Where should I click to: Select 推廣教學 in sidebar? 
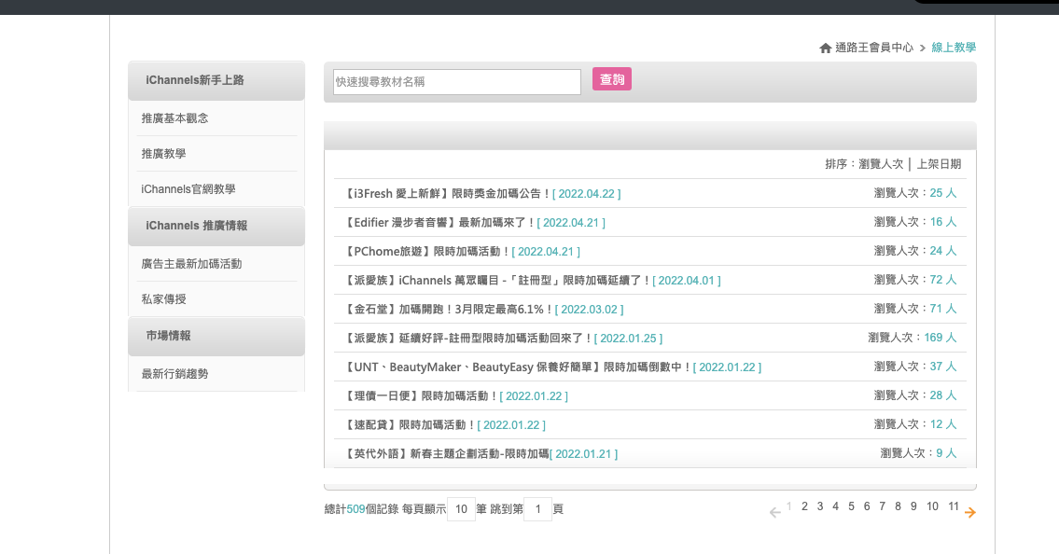pos(163,154)
